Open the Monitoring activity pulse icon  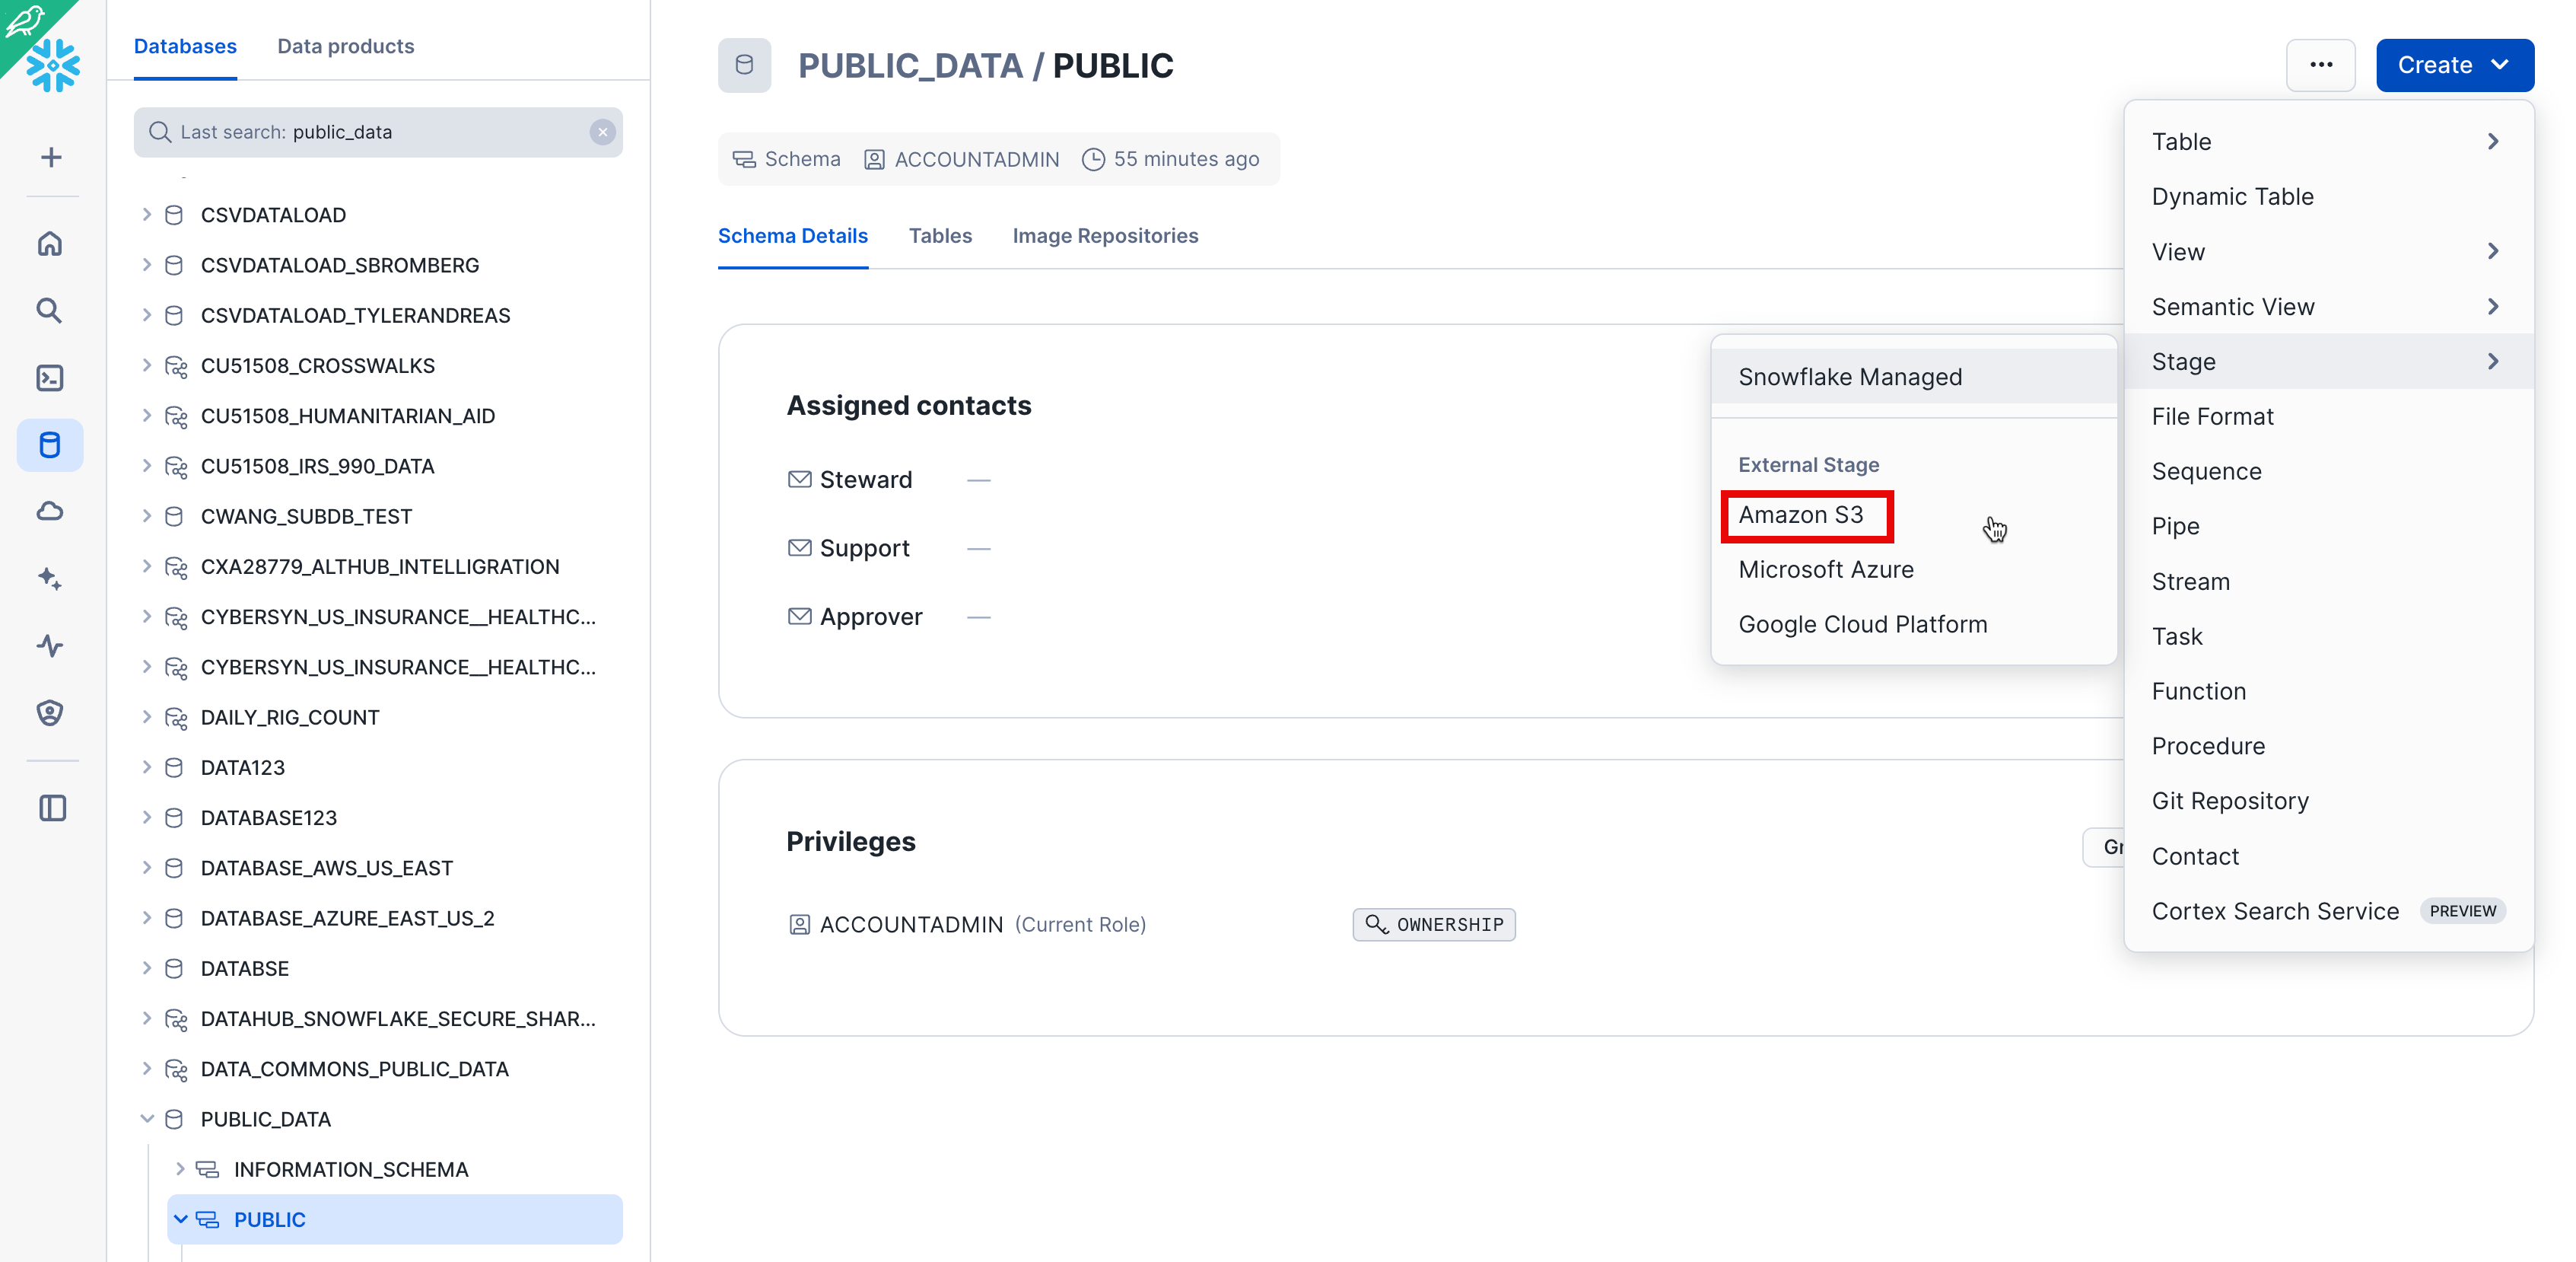[x=50, y=645]
